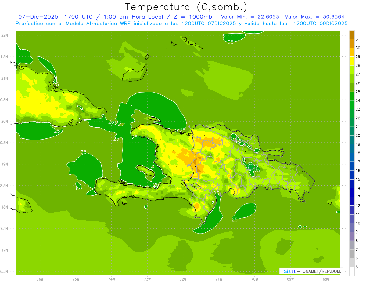Click the '17N' latitude axis label

coord(5,250)
